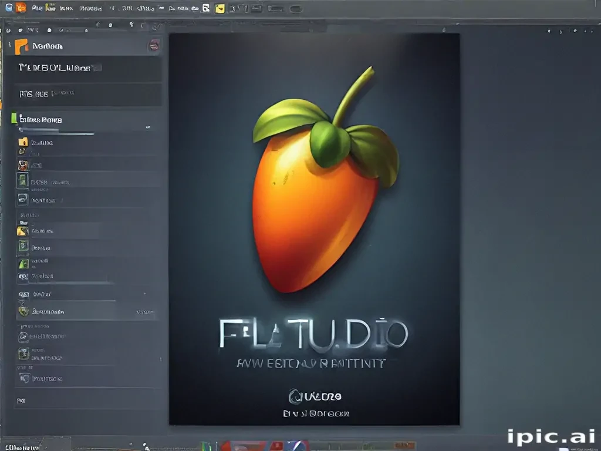
Task: Click the orange square icon in top bar
Action: 21,7
